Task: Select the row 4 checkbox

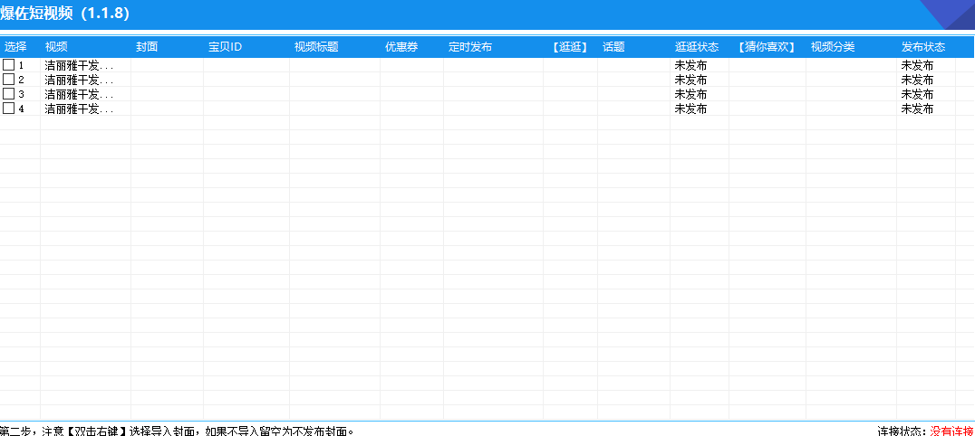Action: click(9, 109)
